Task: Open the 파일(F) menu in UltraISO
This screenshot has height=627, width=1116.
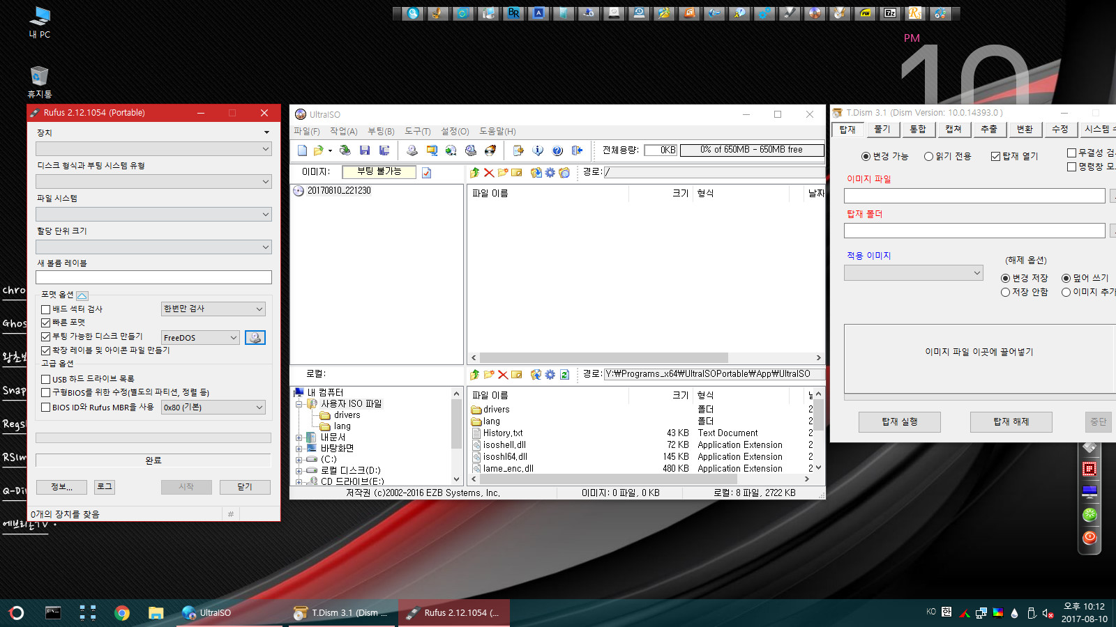Action: (x=306, y=132)
